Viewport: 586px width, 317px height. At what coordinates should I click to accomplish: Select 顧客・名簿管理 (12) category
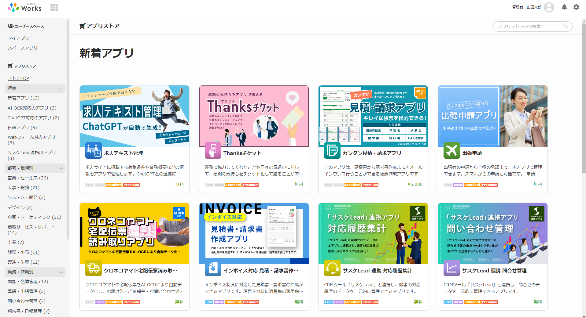coord(28,282)
